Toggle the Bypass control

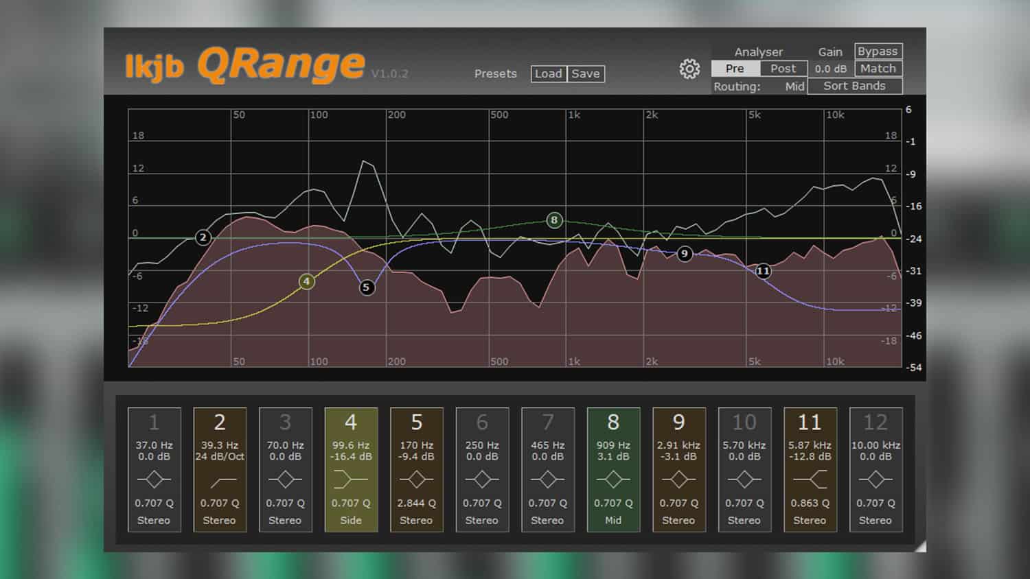point(878,51)
